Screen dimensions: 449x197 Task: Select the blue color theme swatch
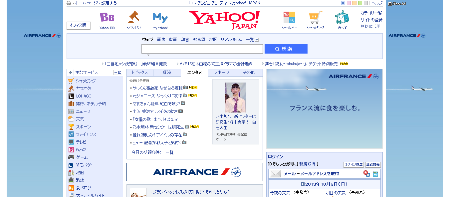coord(343,3)
